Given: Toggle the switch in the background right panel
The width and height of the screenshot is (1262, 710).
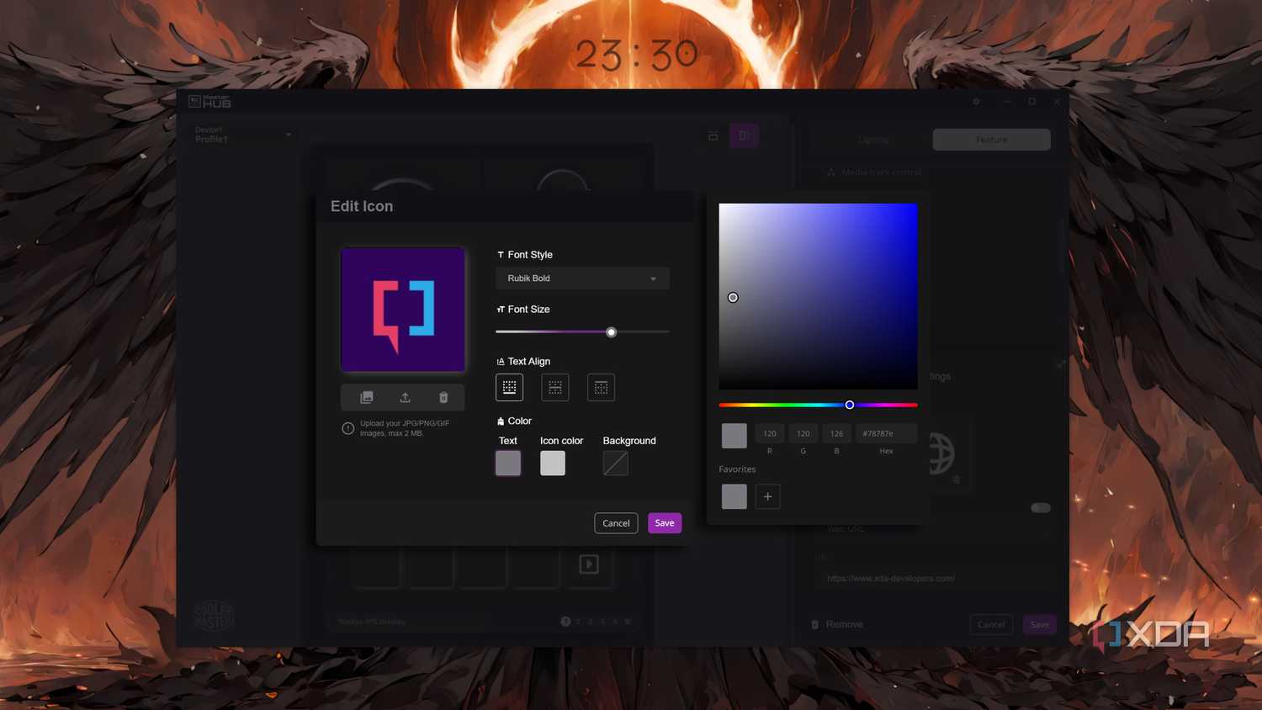Looking at the screenshot, I should click(x=1041, y=507).
